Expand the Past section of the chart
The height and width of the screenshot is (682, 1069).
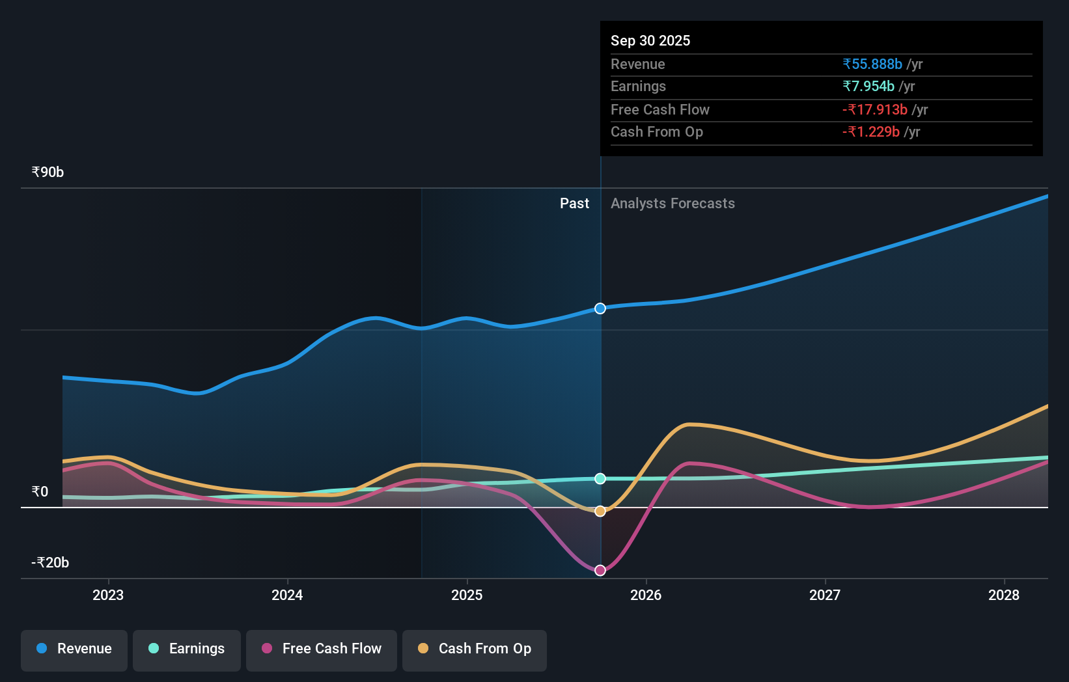574,203
